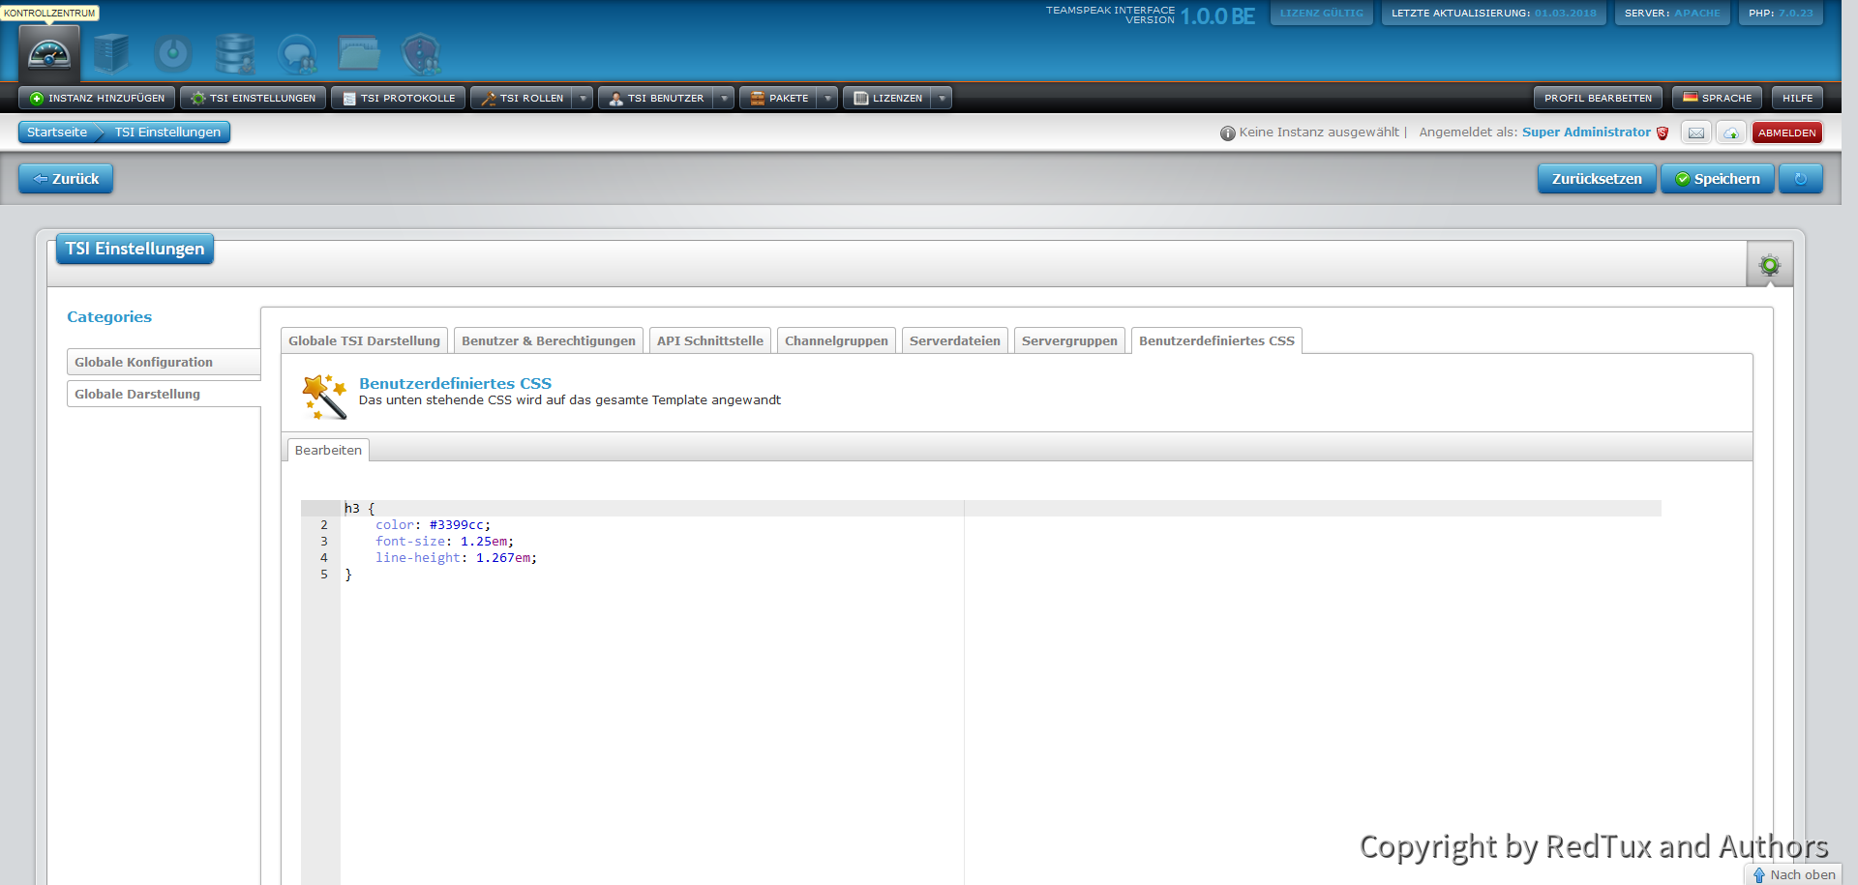The height and width of the screenshot is (885, 1858).
Task: Click Nach oben scroll-to-top link
Action: [x=1793, y=874]
